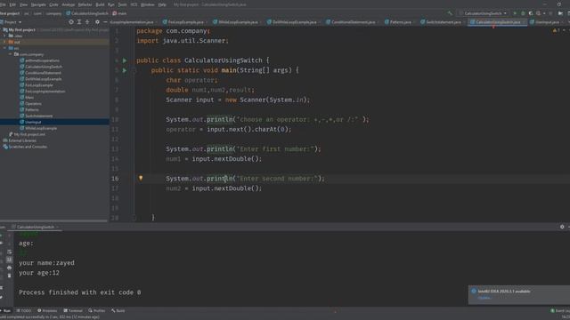Click Run with Coverage toolbar icon

click(531, 13)
